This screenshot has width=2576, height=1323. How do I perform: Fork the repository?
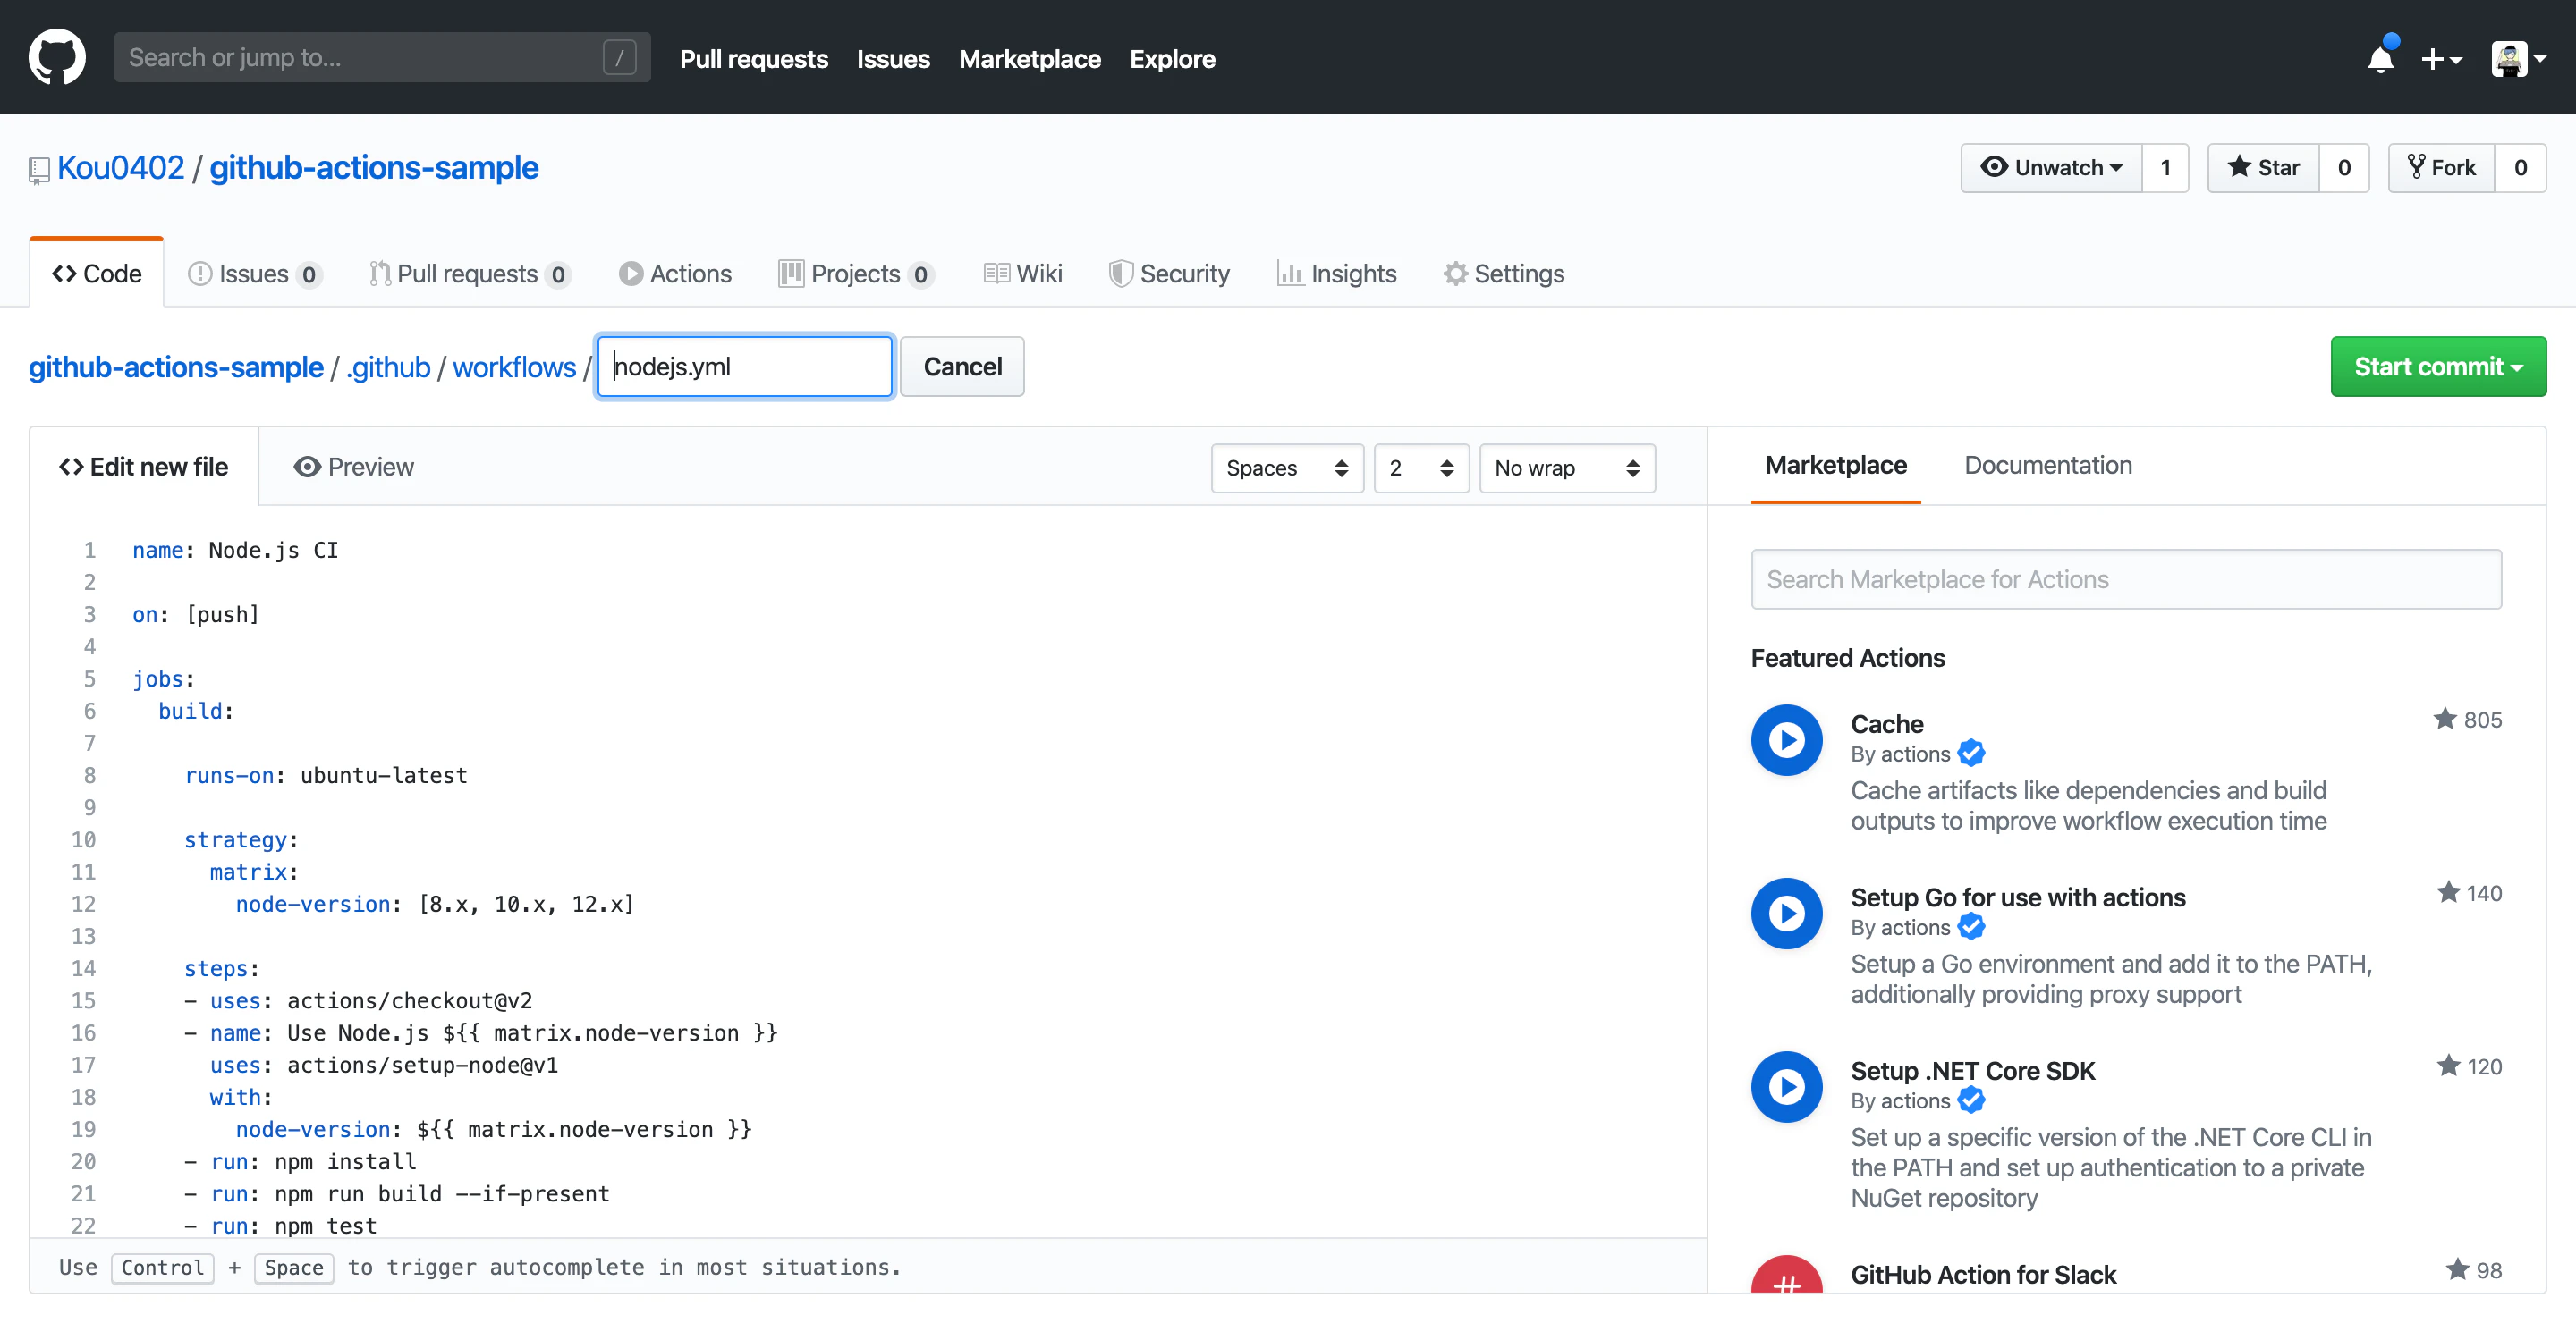pos(2441,168)
